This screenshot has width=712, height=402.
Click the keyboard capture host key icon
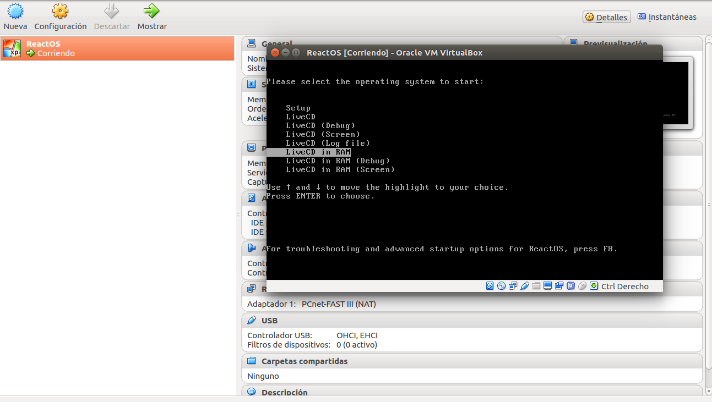pos(594,286)
